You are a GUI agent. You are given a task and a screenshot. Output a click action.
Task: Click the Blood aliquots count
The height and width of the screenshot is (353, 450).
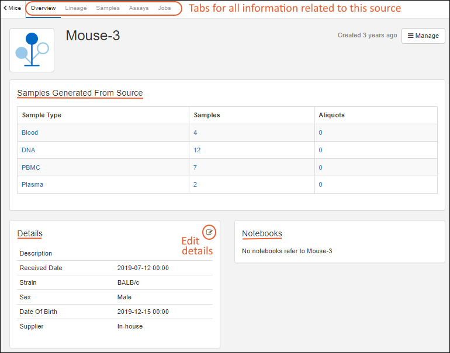point(320,132)
